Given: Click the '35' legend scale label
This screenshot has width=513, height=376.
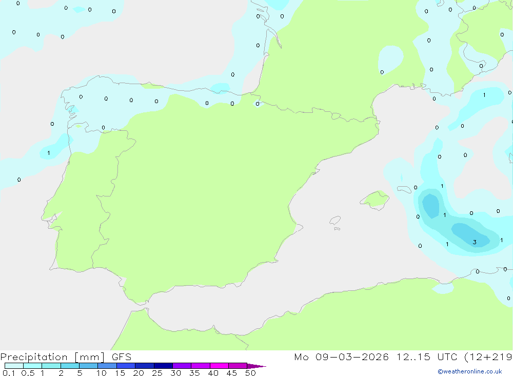Looking at the screenshot, I should [194, 373].
